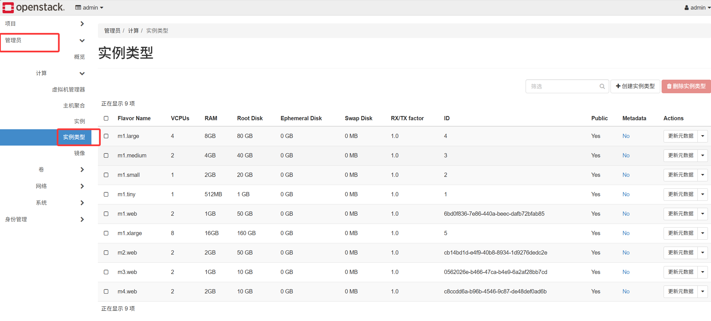Sort by the Flavor Name column header

134,118
